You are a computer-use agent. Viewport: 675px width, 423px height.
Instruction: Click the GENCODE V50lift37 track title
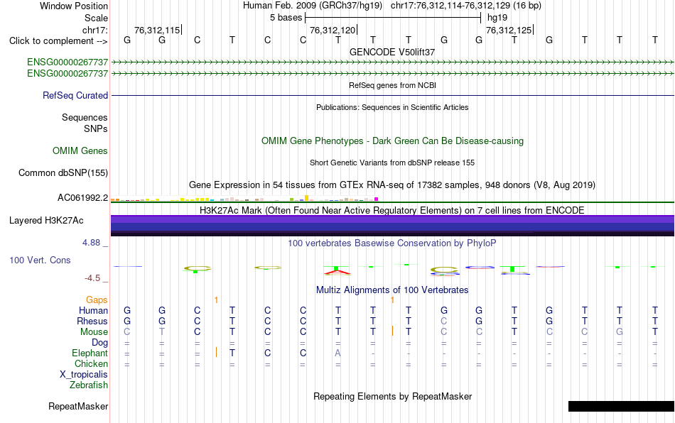[392, 52]
